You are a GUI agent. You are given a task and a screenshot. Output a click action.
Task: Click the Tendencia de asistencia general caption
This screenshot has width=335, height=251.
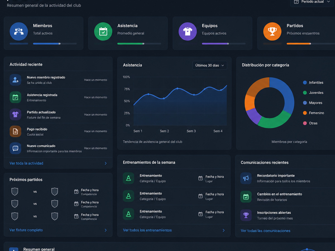pyautogui.click(x=153, y=142)
